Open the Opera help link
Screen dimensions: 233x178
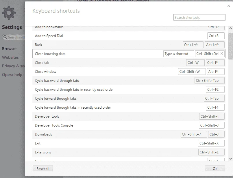coord(12,75)
